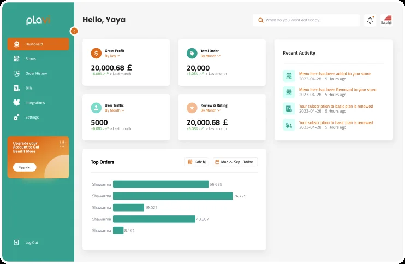Screen dimensions: 405x264
Task: Click the store icon beside the 'added' activity
Action: pyautogui.click(x=289, y=76)
